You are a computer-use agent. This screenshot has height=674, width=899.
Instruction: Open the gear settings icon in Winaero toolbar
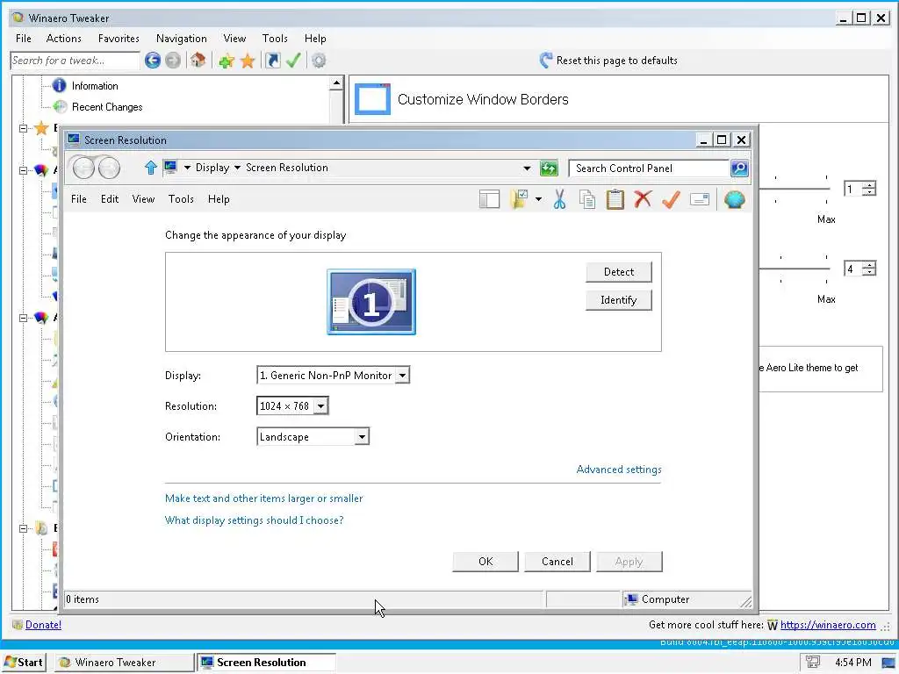[319, 61]
